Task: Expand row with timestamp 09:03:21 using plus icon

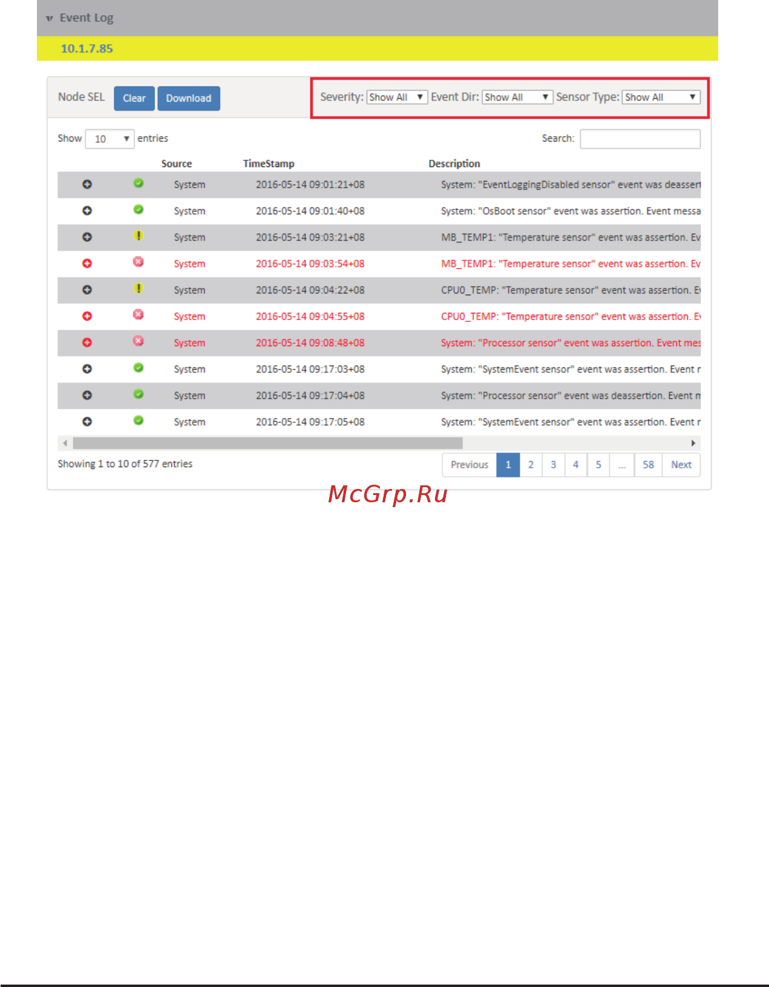Action: click(x=87, y=237)
